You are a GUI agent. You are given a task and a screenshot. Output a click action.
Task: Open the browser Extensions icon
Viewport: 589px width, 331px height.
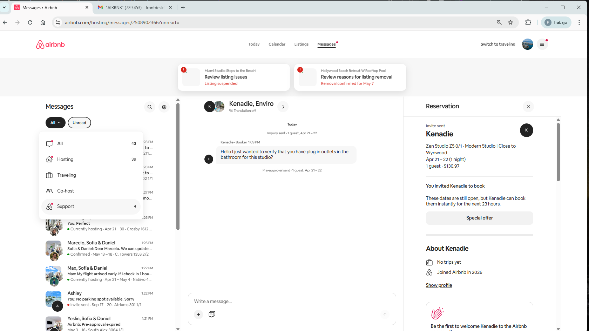[528, 22]
